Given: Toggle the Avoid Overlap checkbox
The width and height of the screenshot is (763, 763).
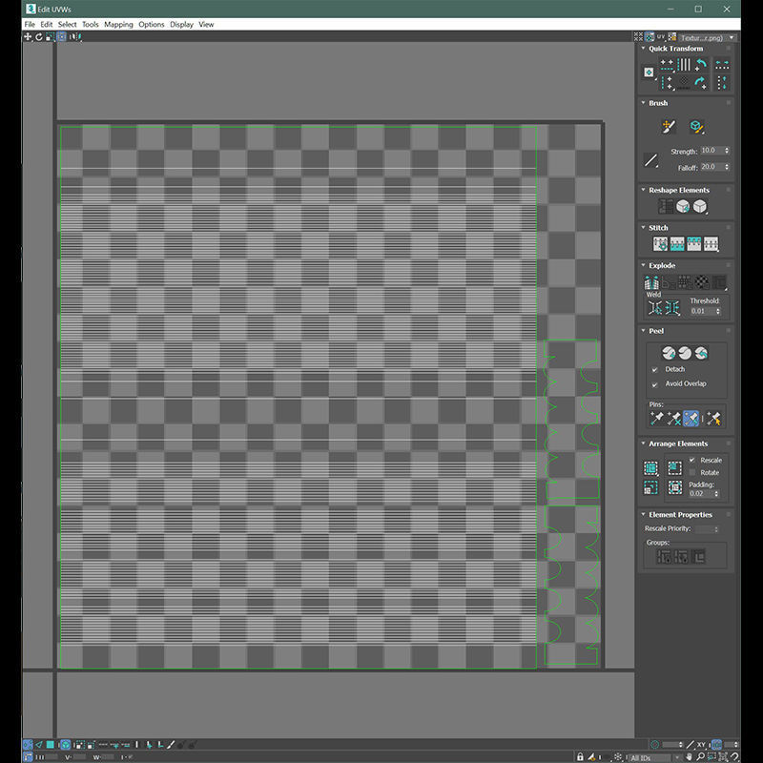Looking at the screenshot, I should [x=655, y=384].
